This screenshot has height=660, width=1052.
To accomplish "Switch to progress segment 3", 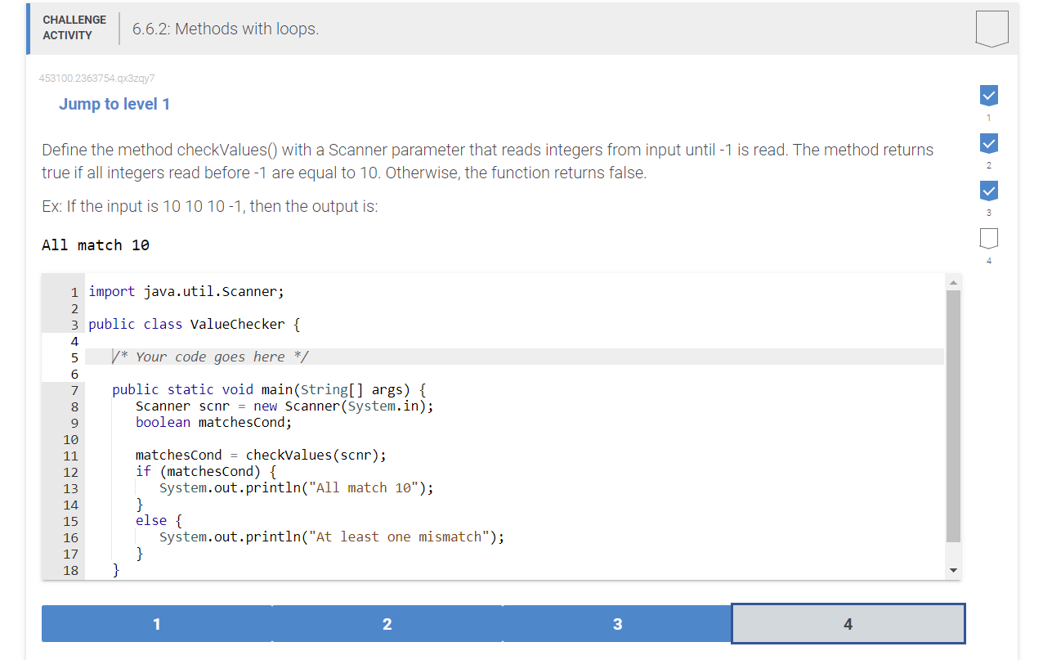I will point(617,623).
